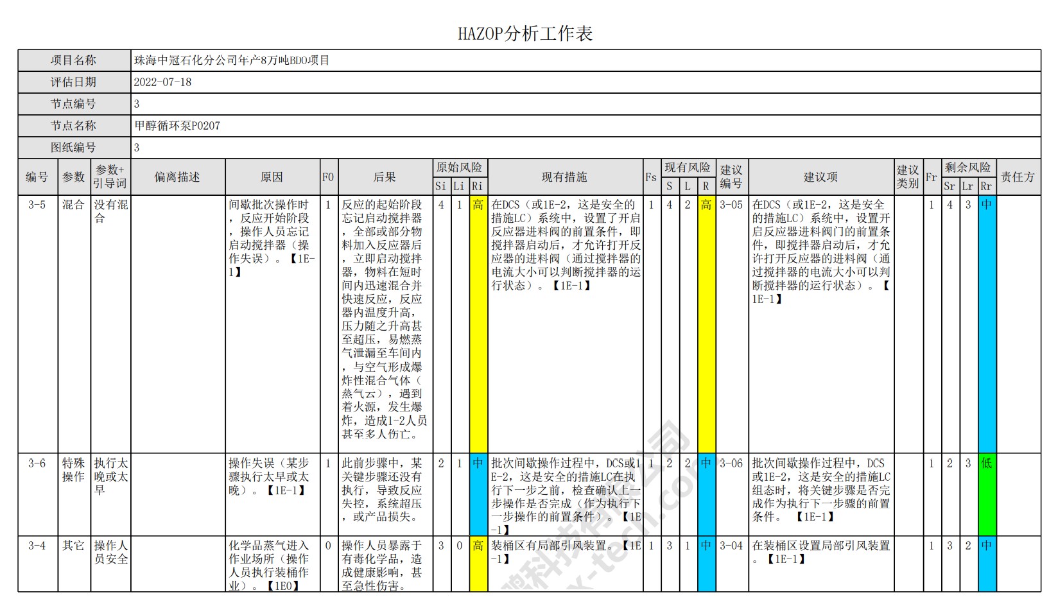This screenshot has width=1058, height=615.
Task: Select recommendation cell starting '在DCS（或1E-2，这是安全'
Action: click(x=821, y=324)
